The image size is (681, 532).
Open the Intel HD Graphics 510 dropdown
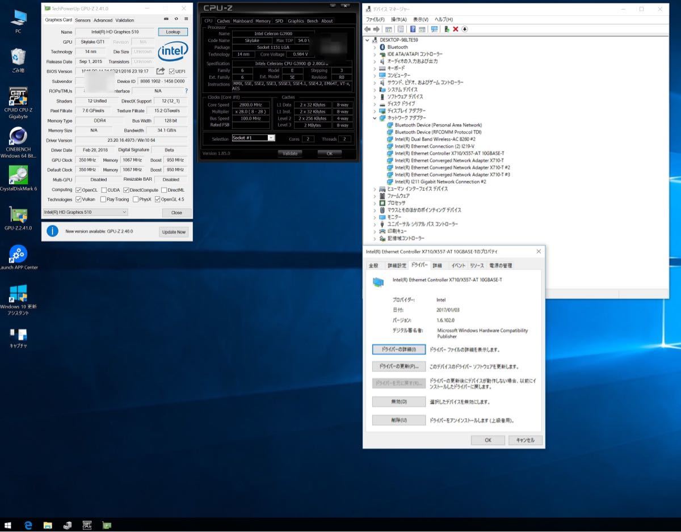click(85, 212)
